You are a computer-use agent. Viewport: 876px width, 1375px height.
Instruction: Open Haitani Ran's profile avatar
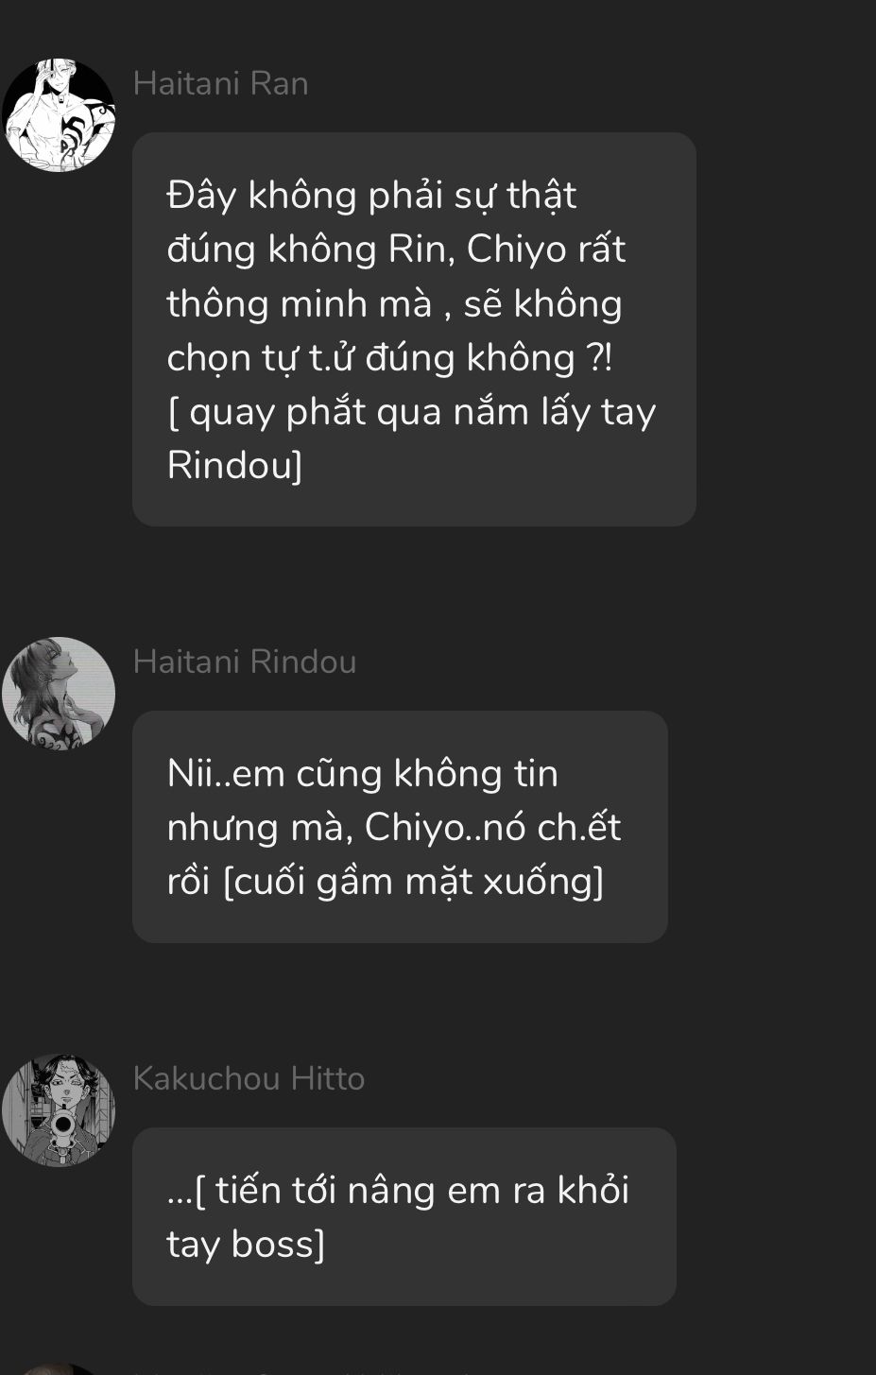pyautogui.click(x=59, y=115)
